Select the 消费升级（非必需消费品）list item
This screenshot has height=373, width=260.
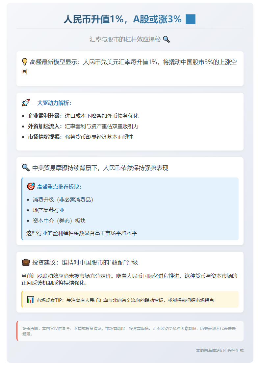click(x=63, y=200)
